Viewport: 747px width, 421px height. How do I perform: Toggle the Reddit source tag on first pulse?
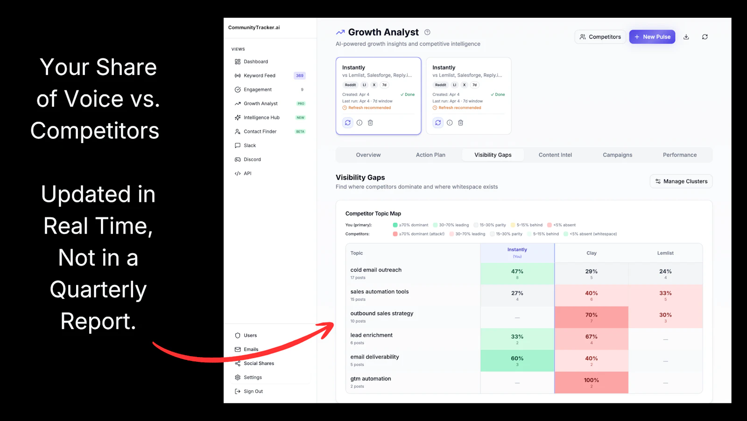click(350, 85)
